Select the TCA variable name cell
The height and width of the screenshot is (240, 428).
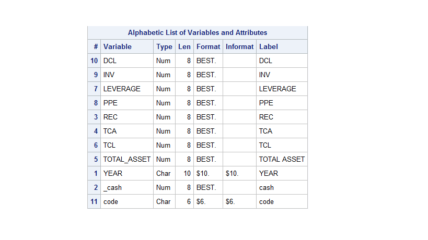pyautogui.click(x=110, y=131)
